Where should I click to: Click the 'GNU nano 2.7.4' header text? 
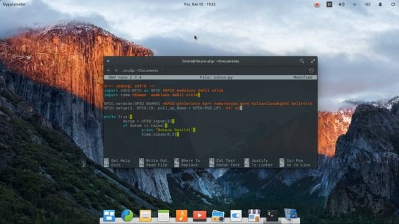(125, 77)
